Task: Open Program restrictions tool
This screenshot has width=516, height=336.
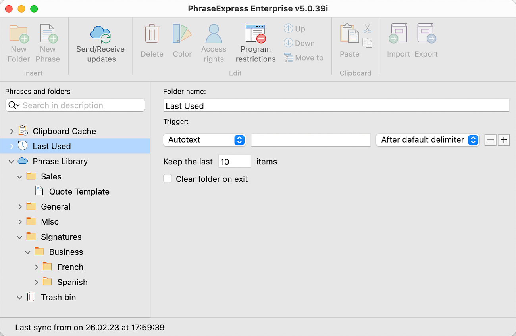Action: coord(256,33)
